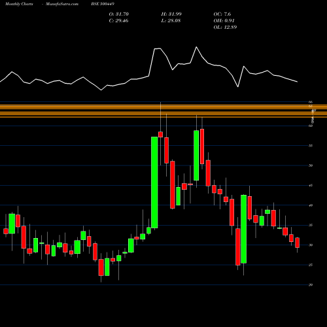Viewport: 327px width, 327px height.
Task: Click the 'OC: 7.6' value
Action: tap(222, 14)
